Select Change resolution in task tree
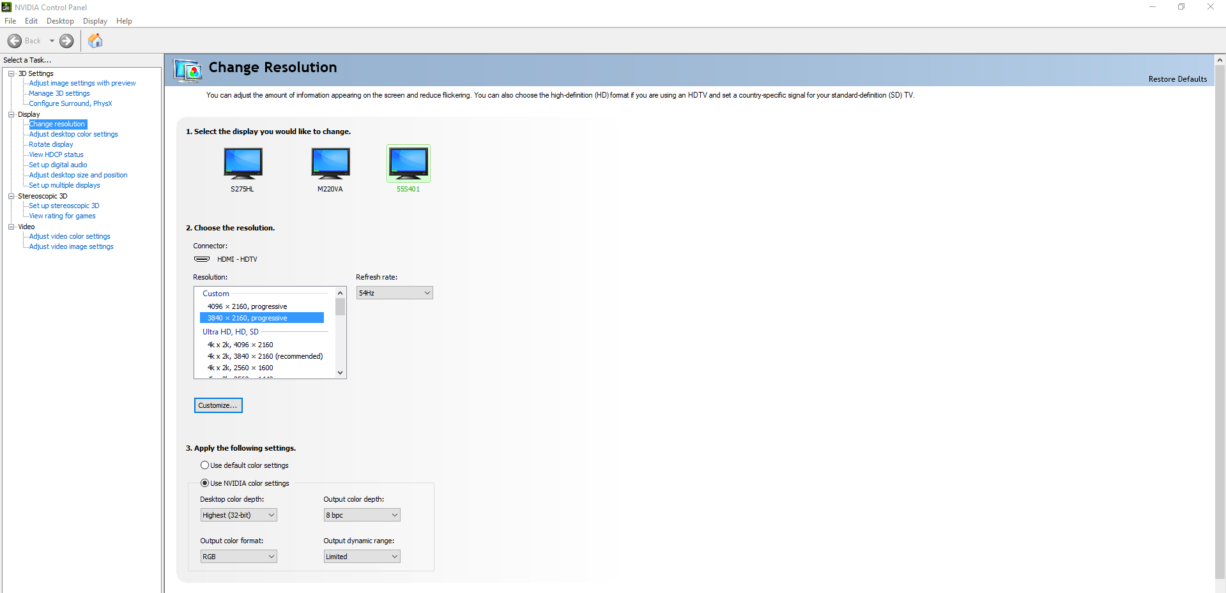 57,124
